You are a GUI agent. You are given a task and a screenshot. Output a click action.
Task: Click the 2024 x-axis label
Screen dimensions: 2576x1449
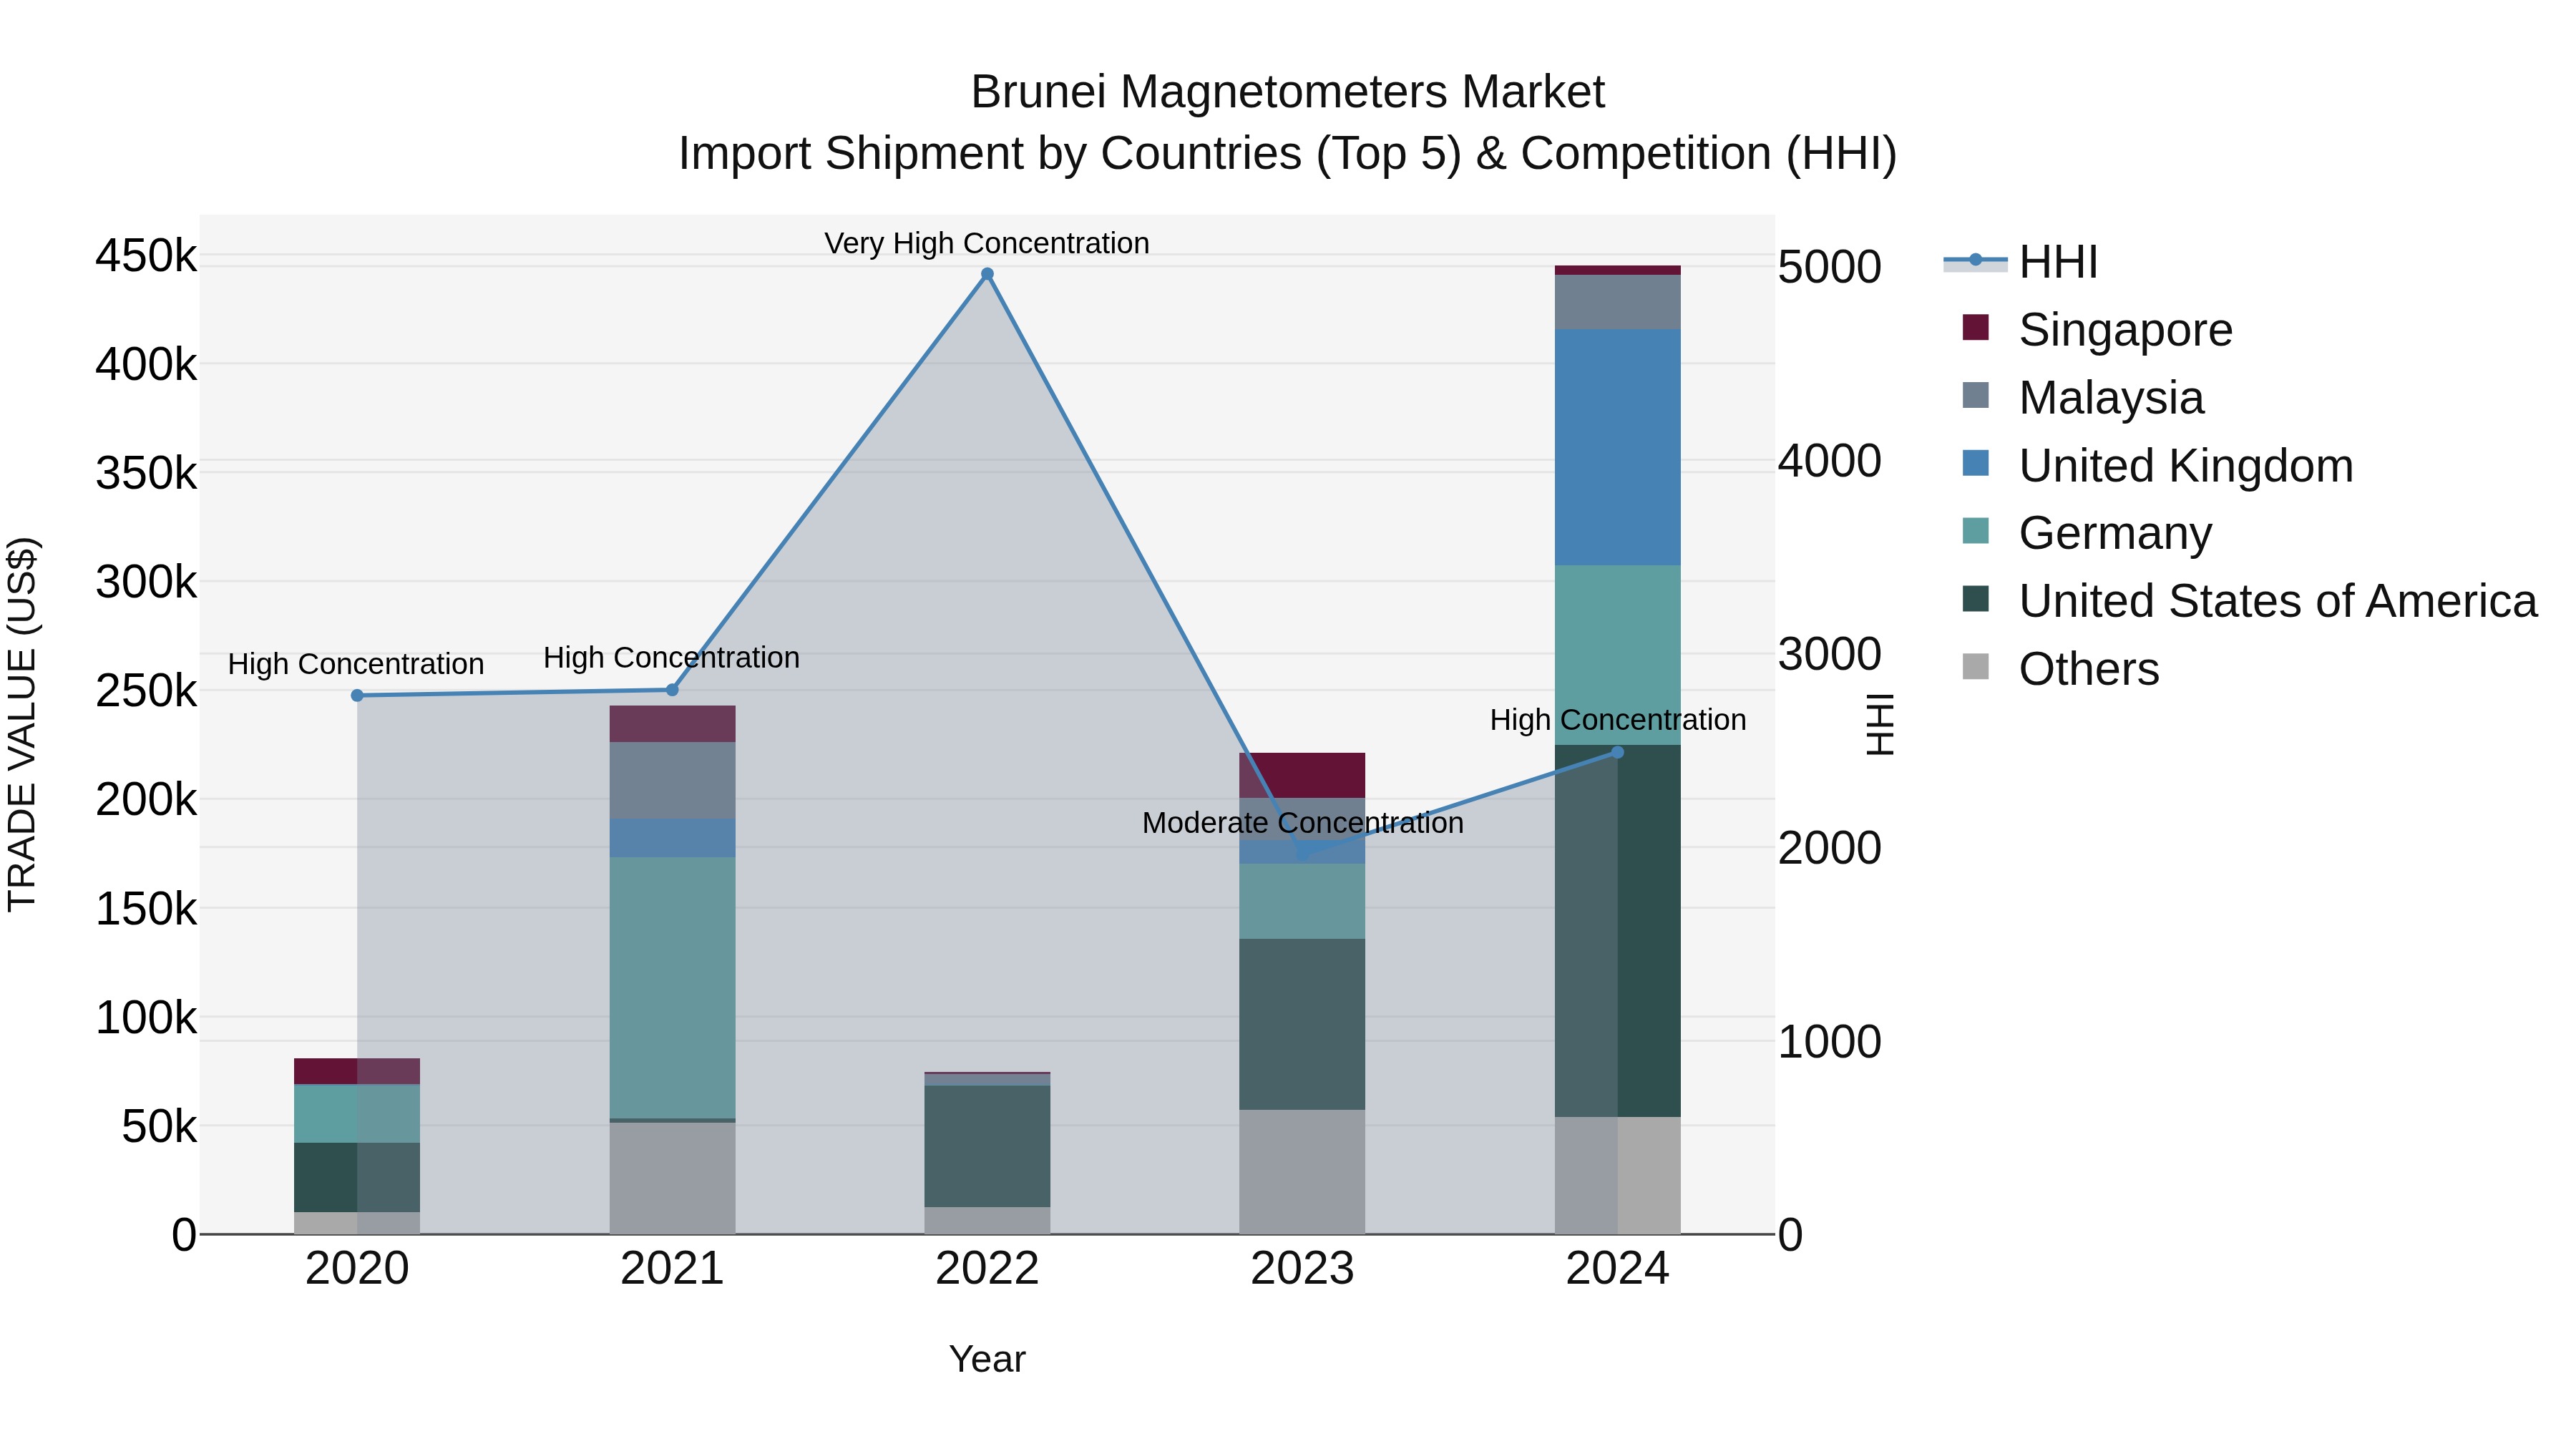point(1618,1268)
